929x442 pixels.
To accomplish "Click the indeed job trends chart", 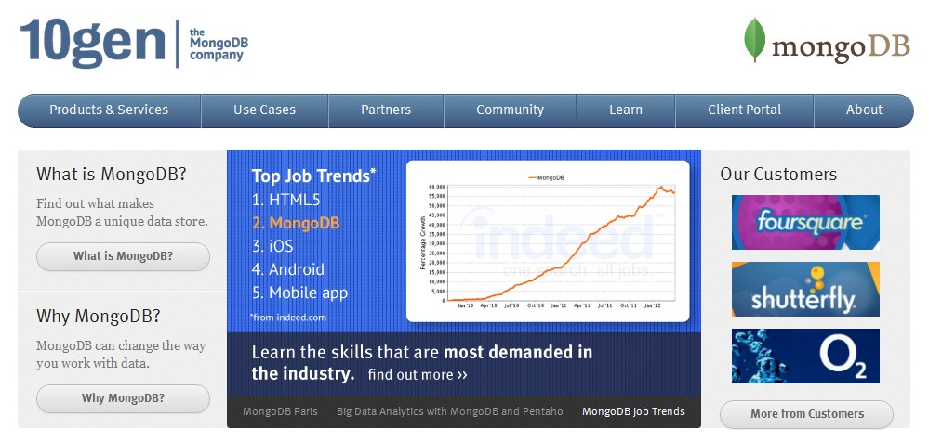I will pos(548,241).
